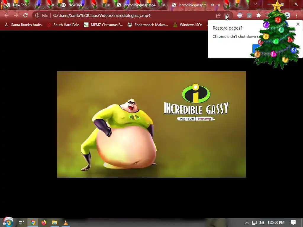Viewport: 303px width, 227px height.
Task: Open the Endermanch Malwa... bookmark
Action: [148, 25]
